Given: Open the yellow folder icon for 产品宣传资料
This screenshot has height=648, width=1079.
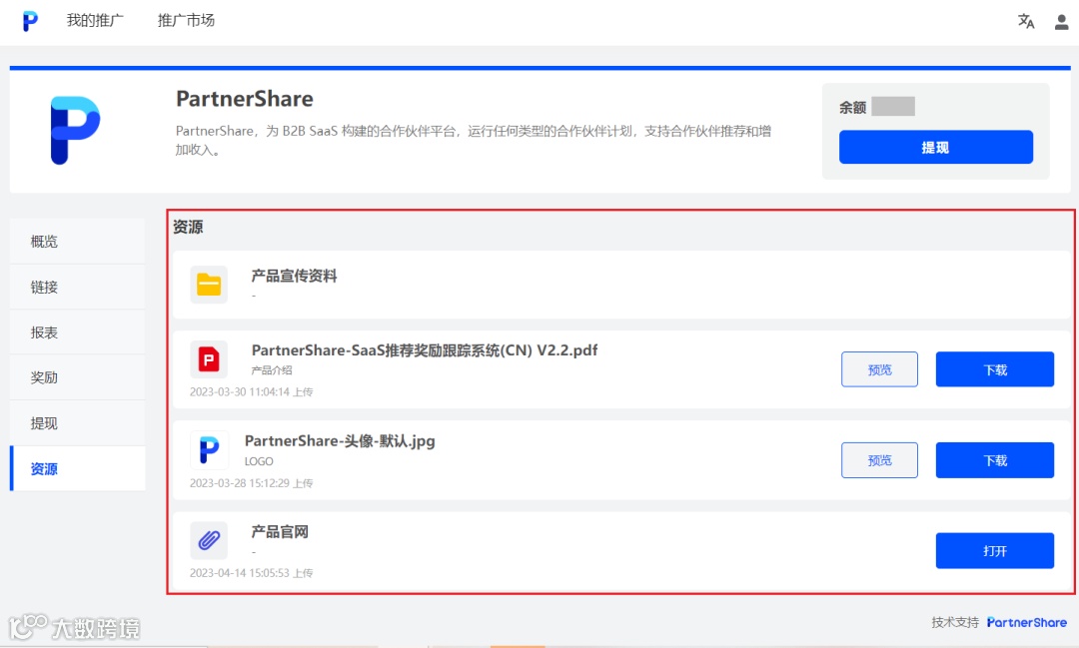Looking at the screenshot, I should pyautogui.click(x=209, y=285).
